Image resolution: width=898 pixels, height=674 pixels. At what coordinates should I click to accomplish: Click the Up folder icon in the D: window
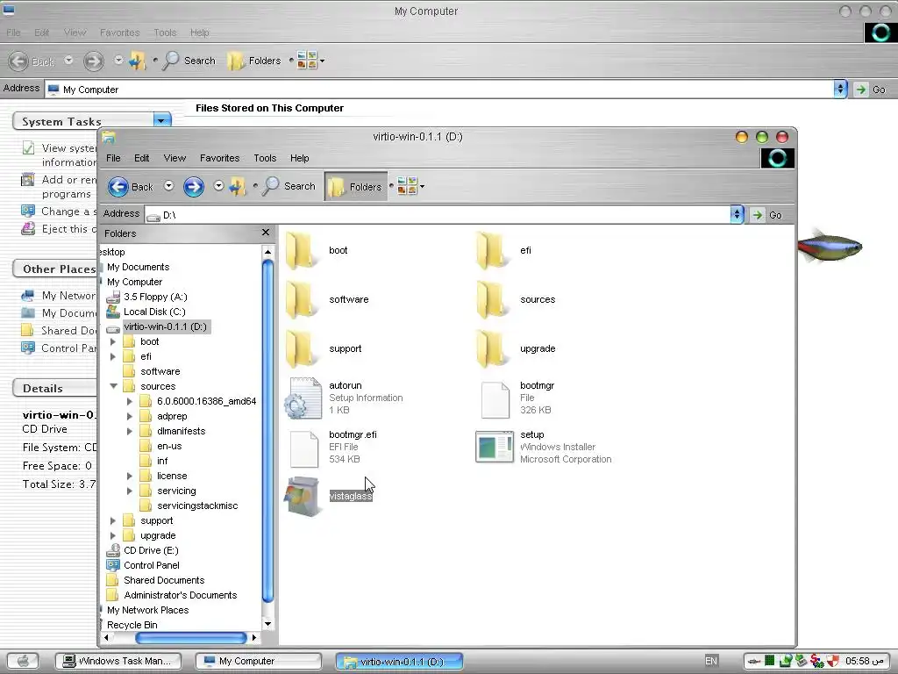pos(237,186)
